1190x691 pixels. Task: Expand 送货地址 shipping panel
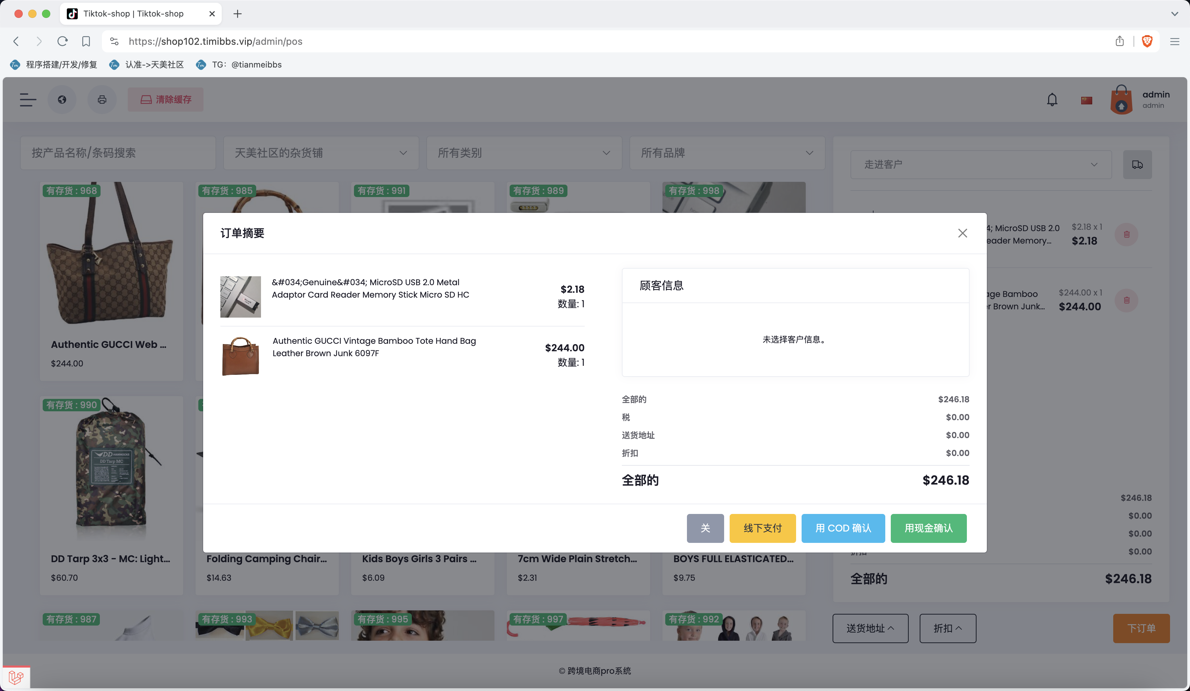pos(870,628)
